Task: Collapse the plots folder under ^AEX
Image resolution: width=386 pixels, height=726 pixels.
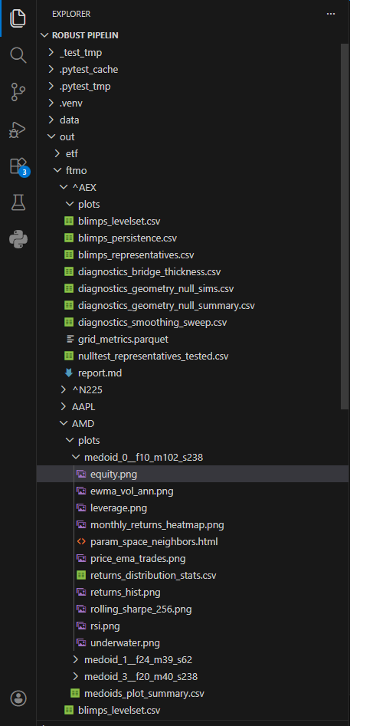Action: [x=70, y=204]
